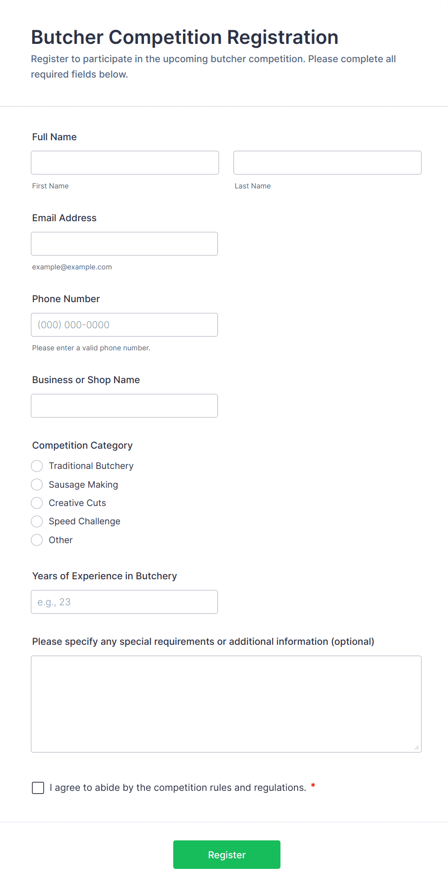Click the Sausage Making label text

point(83,484)
